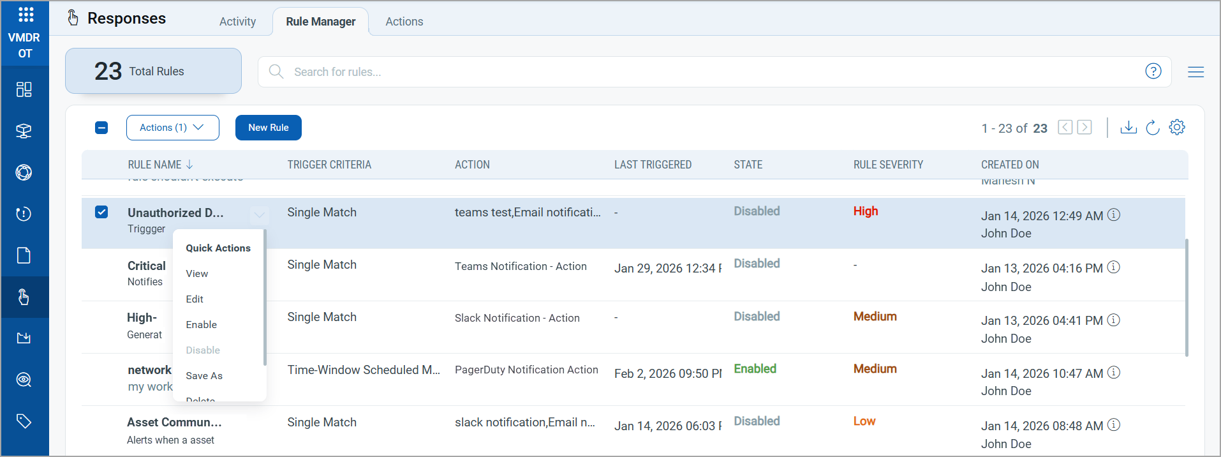The width and height of the screenshot is (1221, 457).
Task: Open the hamburger menu beside search
Action: coord(1195,72)
